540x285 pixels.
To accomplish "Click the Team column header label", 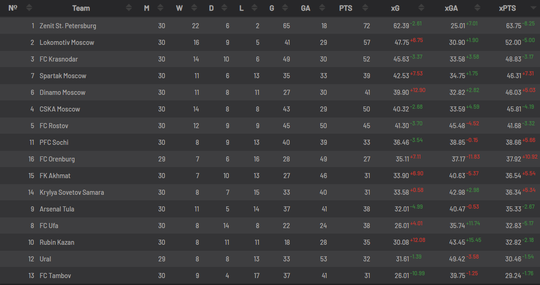I will (x=81, y=8).
